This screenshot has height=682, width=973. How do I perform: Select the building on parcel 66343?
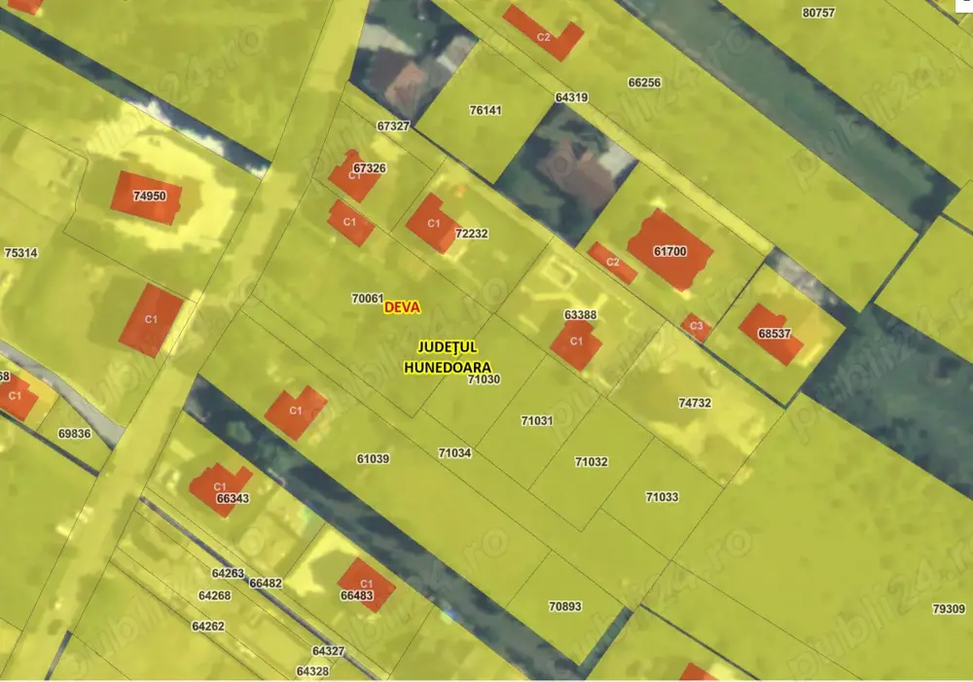pyautogui.click(x=218, y=487)
